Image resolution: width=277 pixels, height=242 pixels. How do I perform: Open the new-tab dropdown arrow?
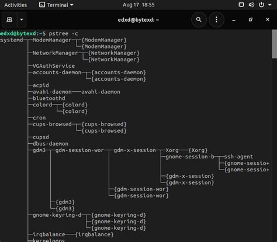22,19
